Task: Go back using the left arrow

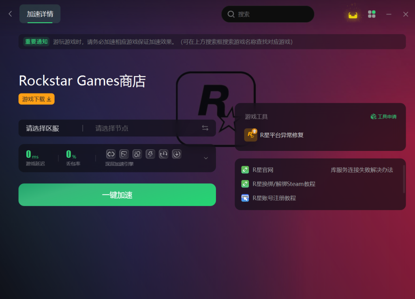Action: [x=10, y=14]
